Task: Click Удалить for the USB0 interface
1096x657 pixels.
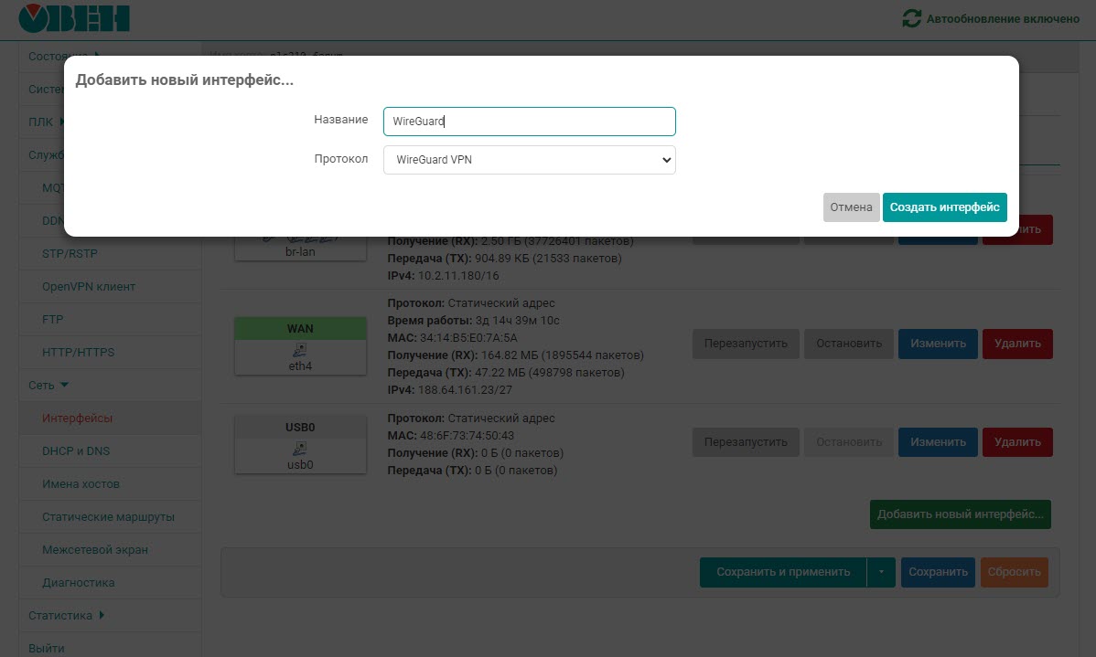Action: (1017, 442)
